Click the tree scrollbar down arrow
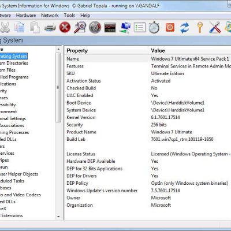Image resolution: width=231 pixels, height=231 pixels. (58, 217)
